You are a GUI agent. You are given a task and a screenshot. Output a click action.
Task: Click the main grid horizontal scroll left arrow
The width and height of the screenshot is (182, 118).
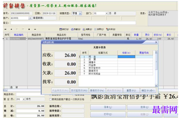[4, 90]
